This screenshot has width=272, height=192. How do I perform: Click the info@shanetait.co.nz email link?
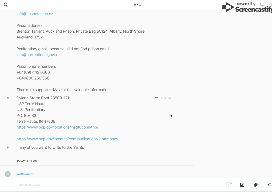point(35,14)
